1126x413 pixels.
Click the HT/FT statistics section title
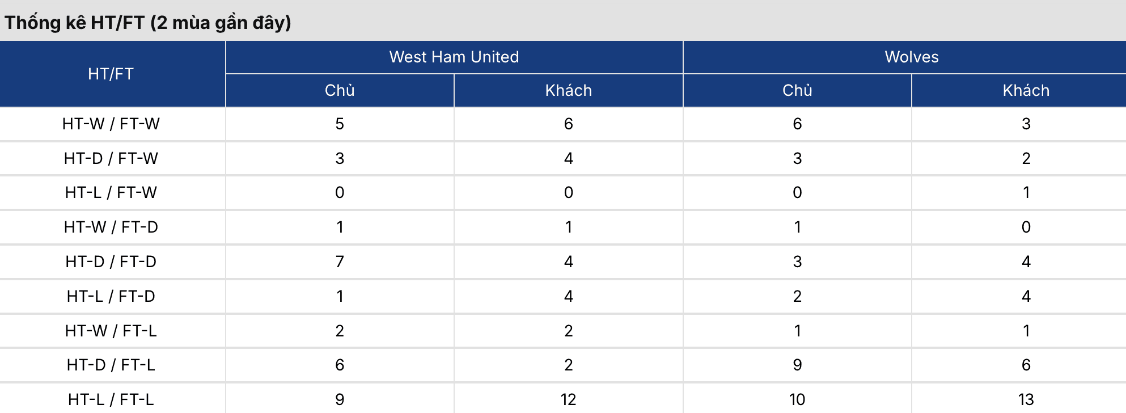[148, 23]
